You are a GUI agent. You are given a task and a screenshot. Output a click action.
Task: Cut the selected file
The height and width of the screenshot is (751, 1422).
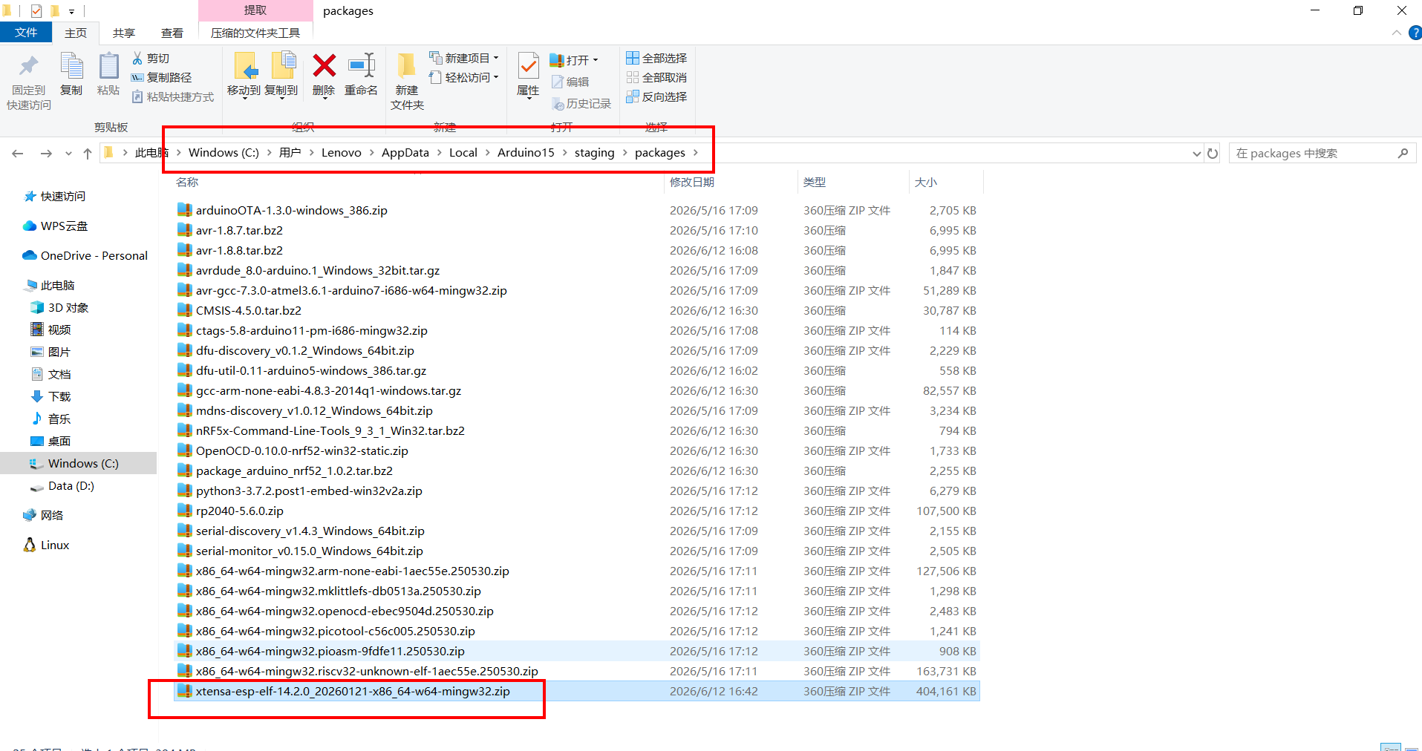151,58
